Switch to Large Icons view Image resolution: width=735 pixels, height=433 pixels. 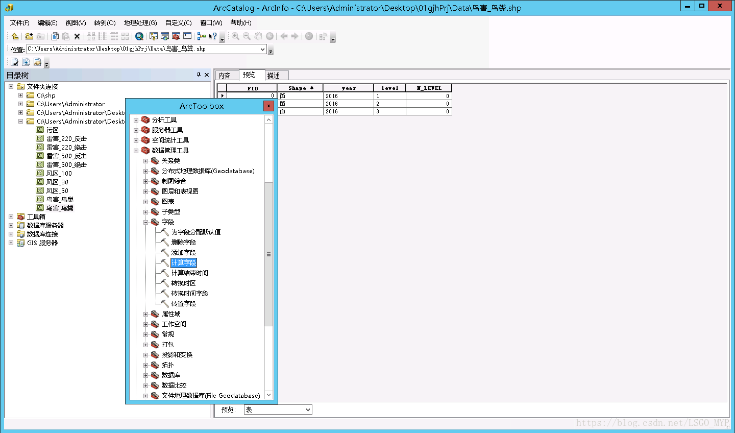point(91,36)
